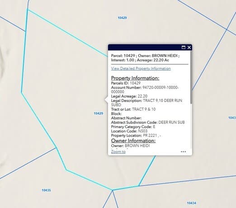Select the 10429 label at the map's top
This screenshot has width=236, height=208.
[122, 18]
